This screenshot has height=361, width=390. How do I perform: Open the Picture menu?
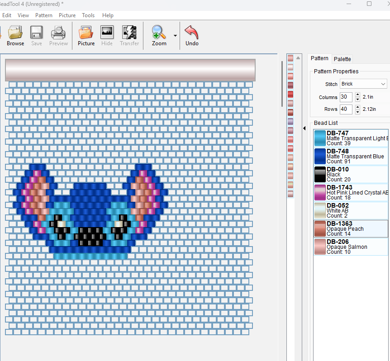67,15
